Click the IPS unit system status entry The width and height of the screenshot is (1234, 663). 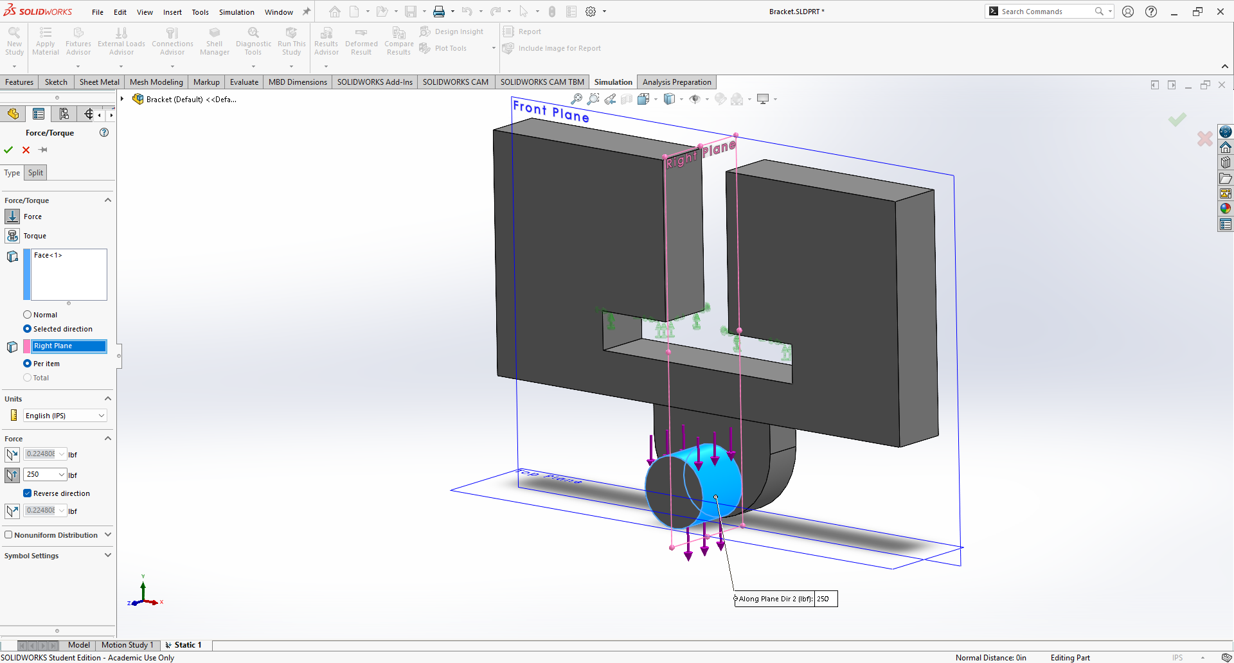pyautogui.click(x=1177, y=657)
